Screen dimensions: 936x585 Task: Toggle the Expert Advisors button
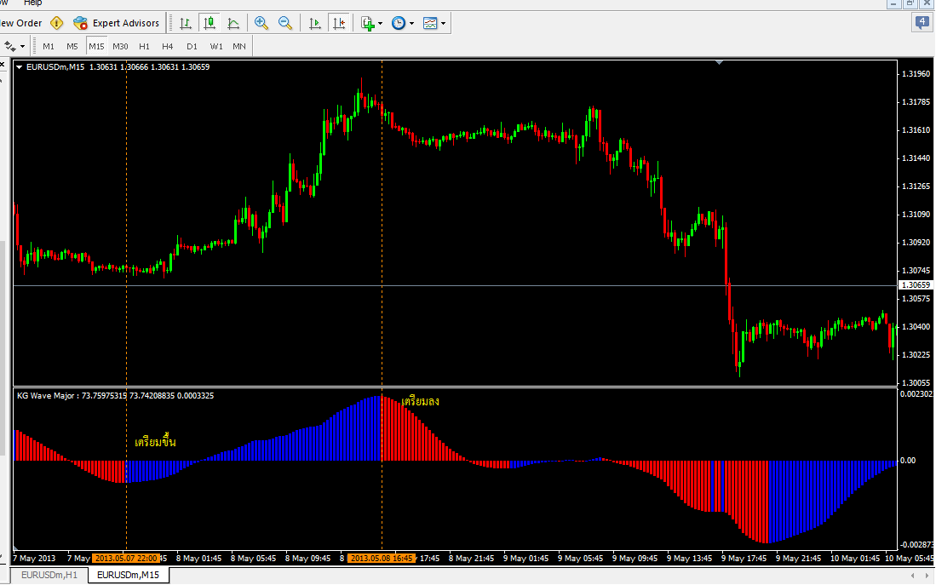coord(117,23)
